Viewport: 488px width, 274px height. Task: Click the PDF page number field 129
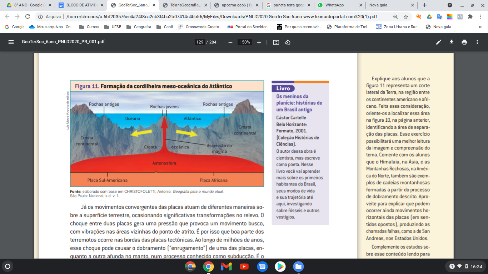(200, 42)
